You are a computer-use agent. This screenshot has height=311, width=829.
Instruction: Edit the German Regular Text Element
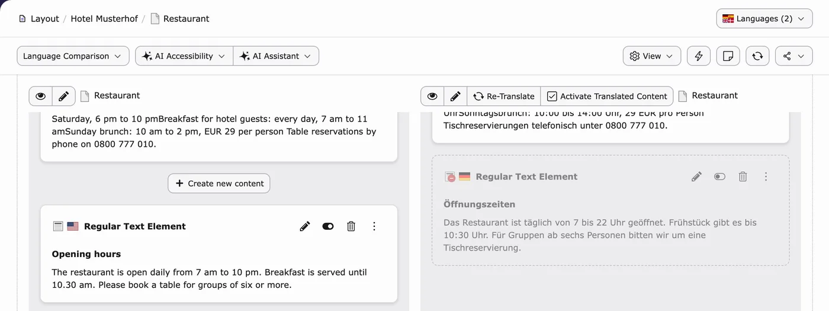click(697, 177)
